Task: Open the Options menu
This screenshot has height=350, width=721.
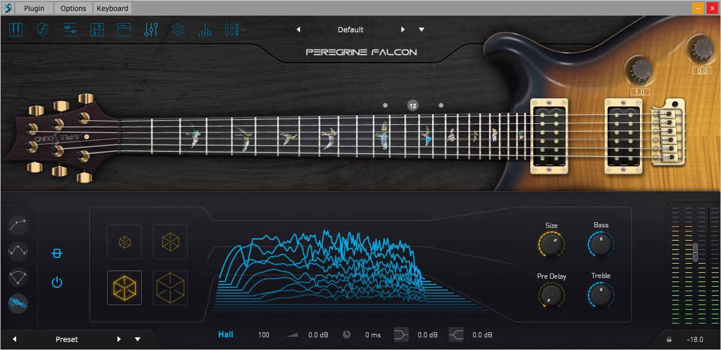Action: click(x=73, y=8)
